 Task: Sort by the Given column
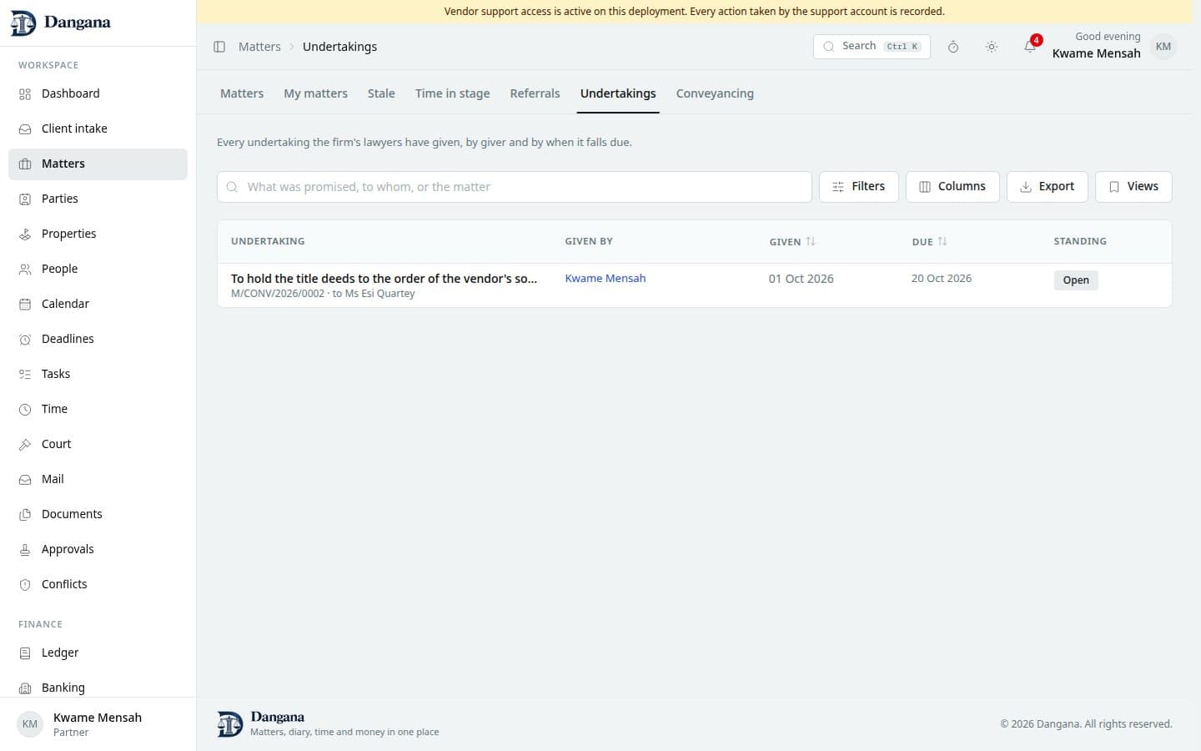pos(792,241)
